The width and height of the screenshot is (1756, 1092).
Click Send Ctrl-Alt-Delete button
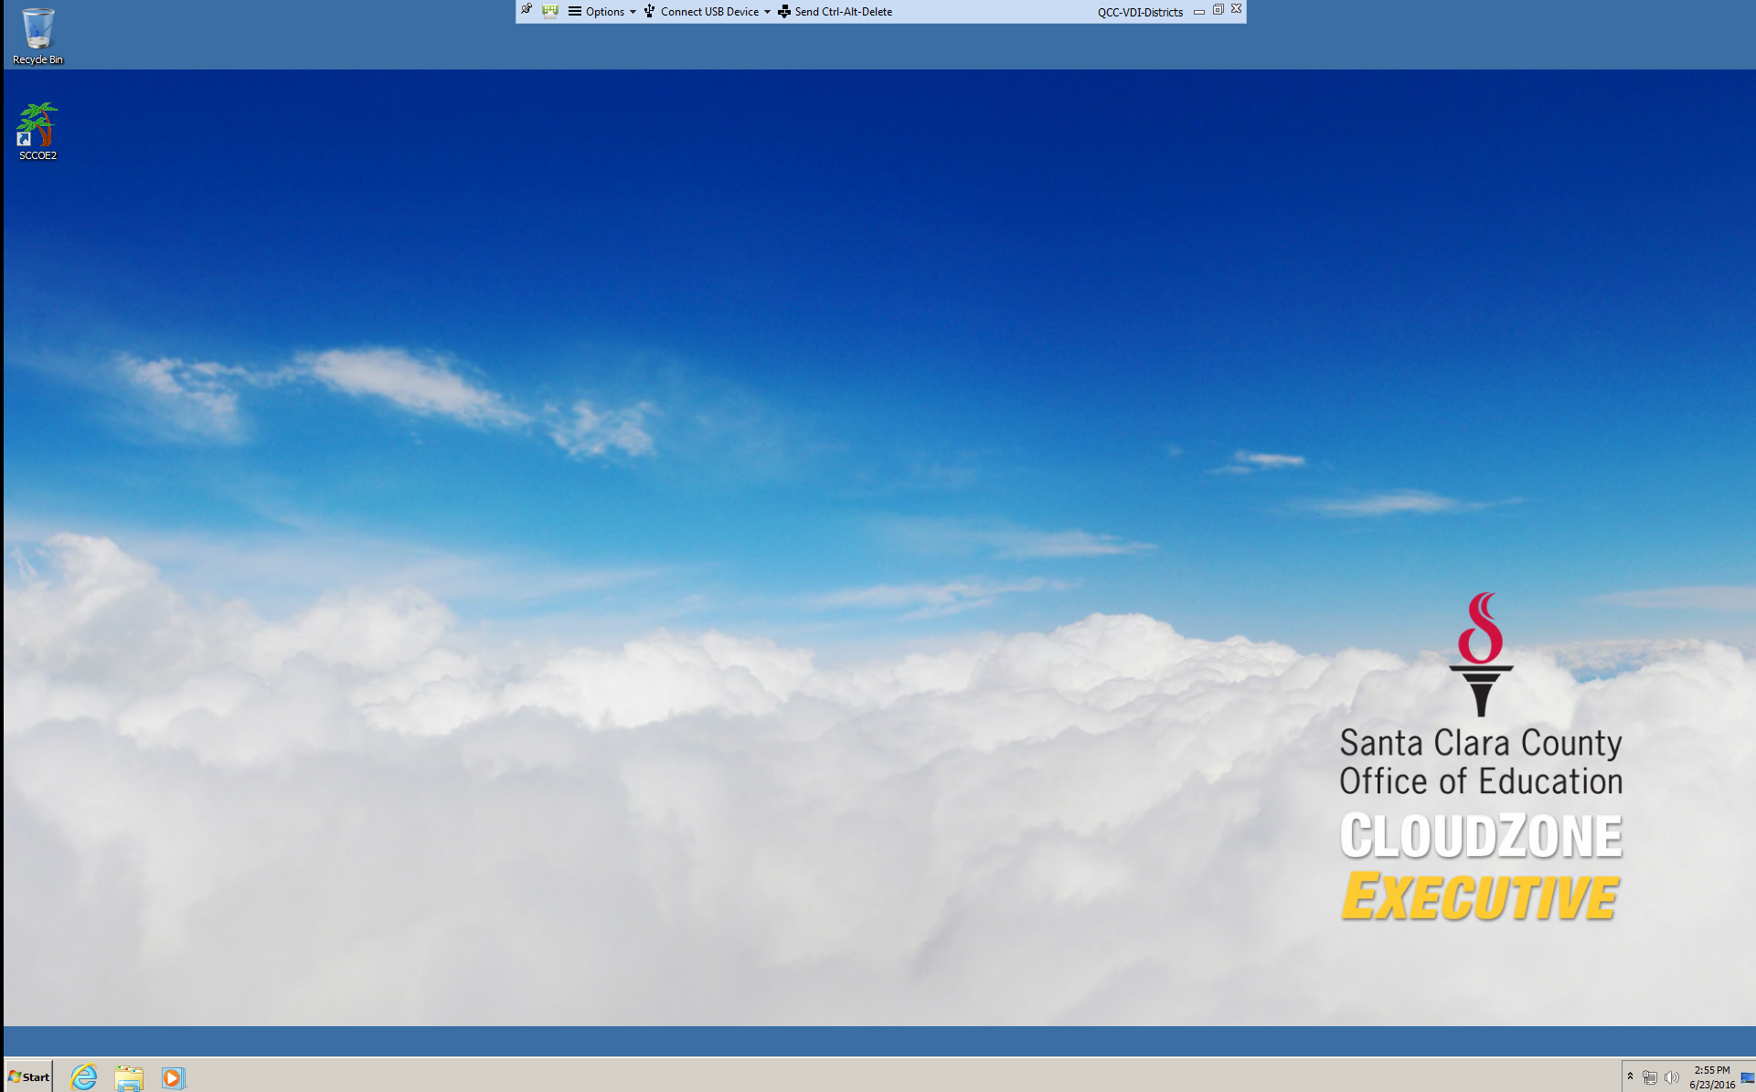click(835, 12)
